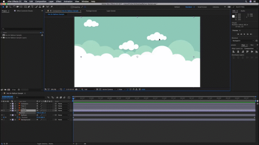Open Clouds layer parent None dropdown

click(x=63, y=111)
